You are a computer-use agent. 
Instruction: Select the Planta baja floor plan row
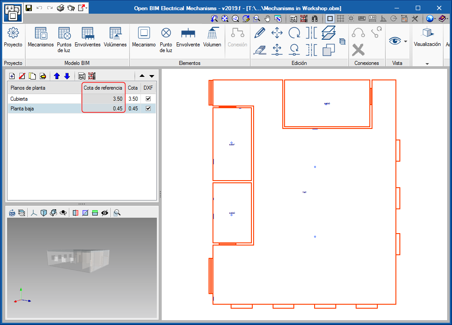tap(82, 108)
